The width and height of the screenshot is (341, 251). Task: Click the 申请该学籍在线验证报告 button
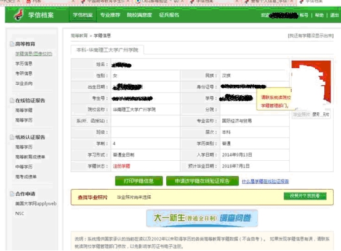pyautogui.click(x=203, y=181)
